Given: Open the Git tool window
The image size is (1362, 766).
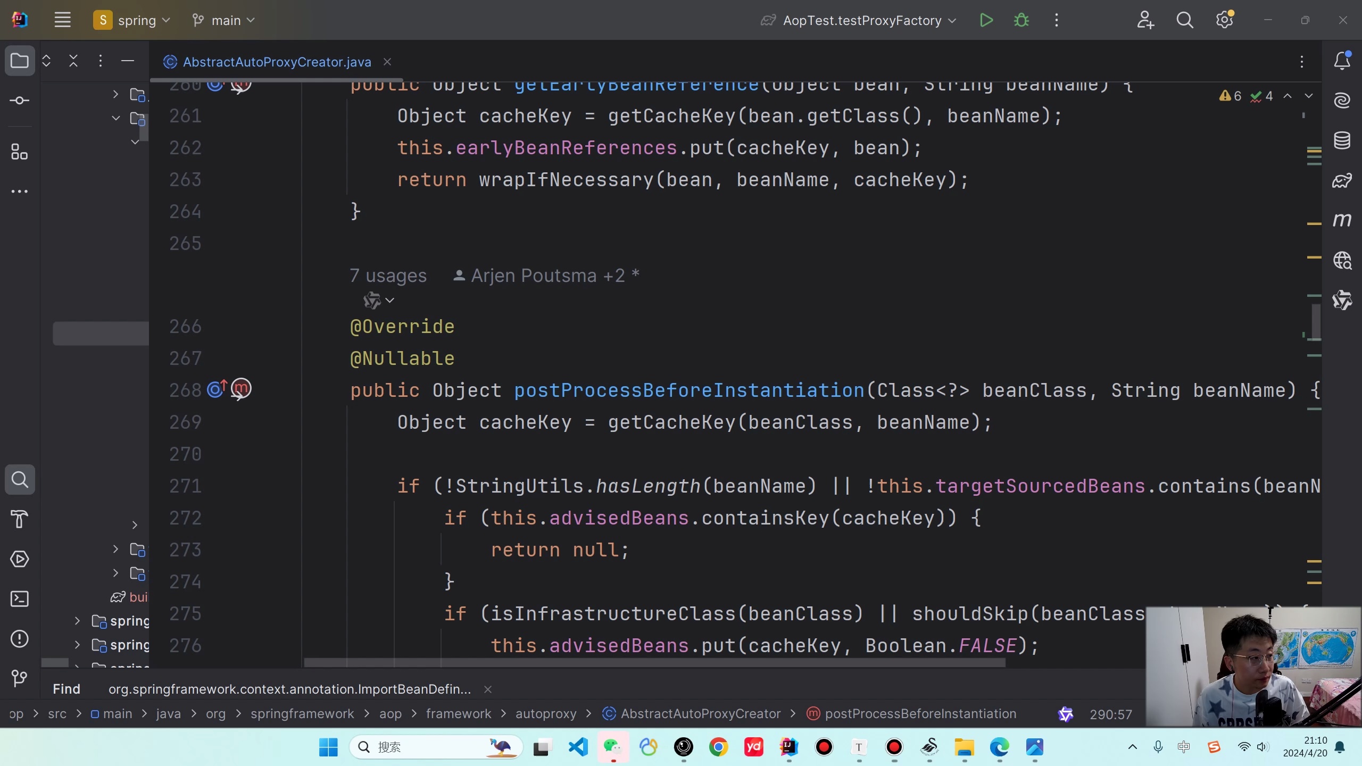Looking at the screenshot, I should [20, 678].
